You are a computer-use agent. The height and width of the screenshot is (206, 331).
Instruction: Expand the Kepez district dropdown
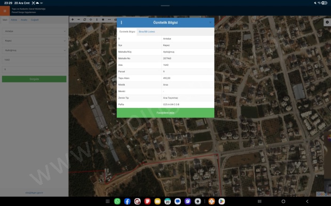(34, 41)
